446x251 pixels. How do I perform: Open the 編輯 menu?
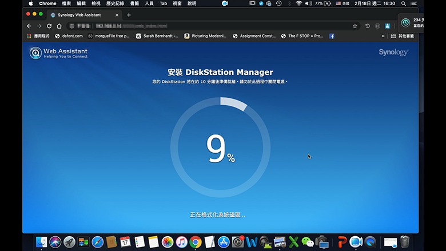tap(81, 3)
